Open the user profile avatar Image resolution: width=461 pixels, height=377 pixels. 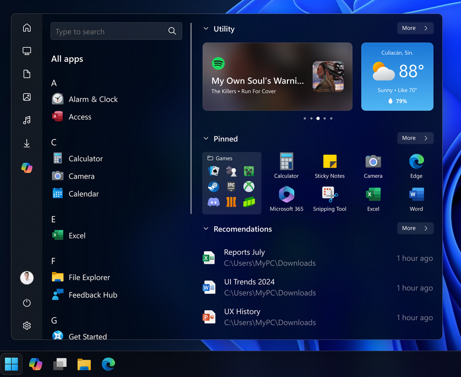pos(27,278)
